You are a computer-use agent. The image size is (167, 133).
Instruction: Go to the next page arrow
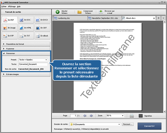(91, 116)
